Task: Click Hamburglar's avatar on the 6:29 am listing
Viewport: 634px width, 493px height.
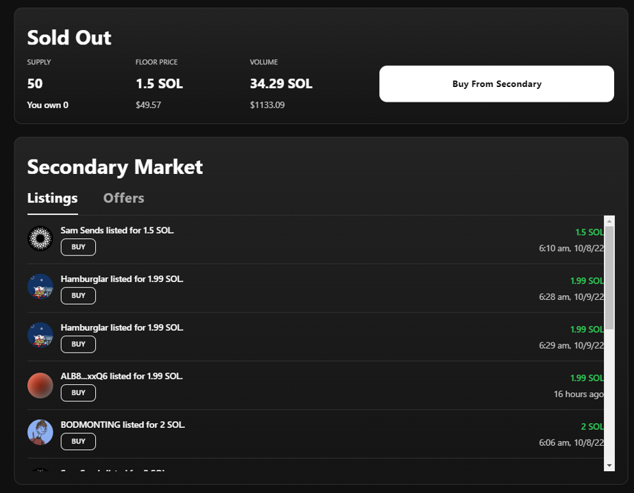Action: 40,336
